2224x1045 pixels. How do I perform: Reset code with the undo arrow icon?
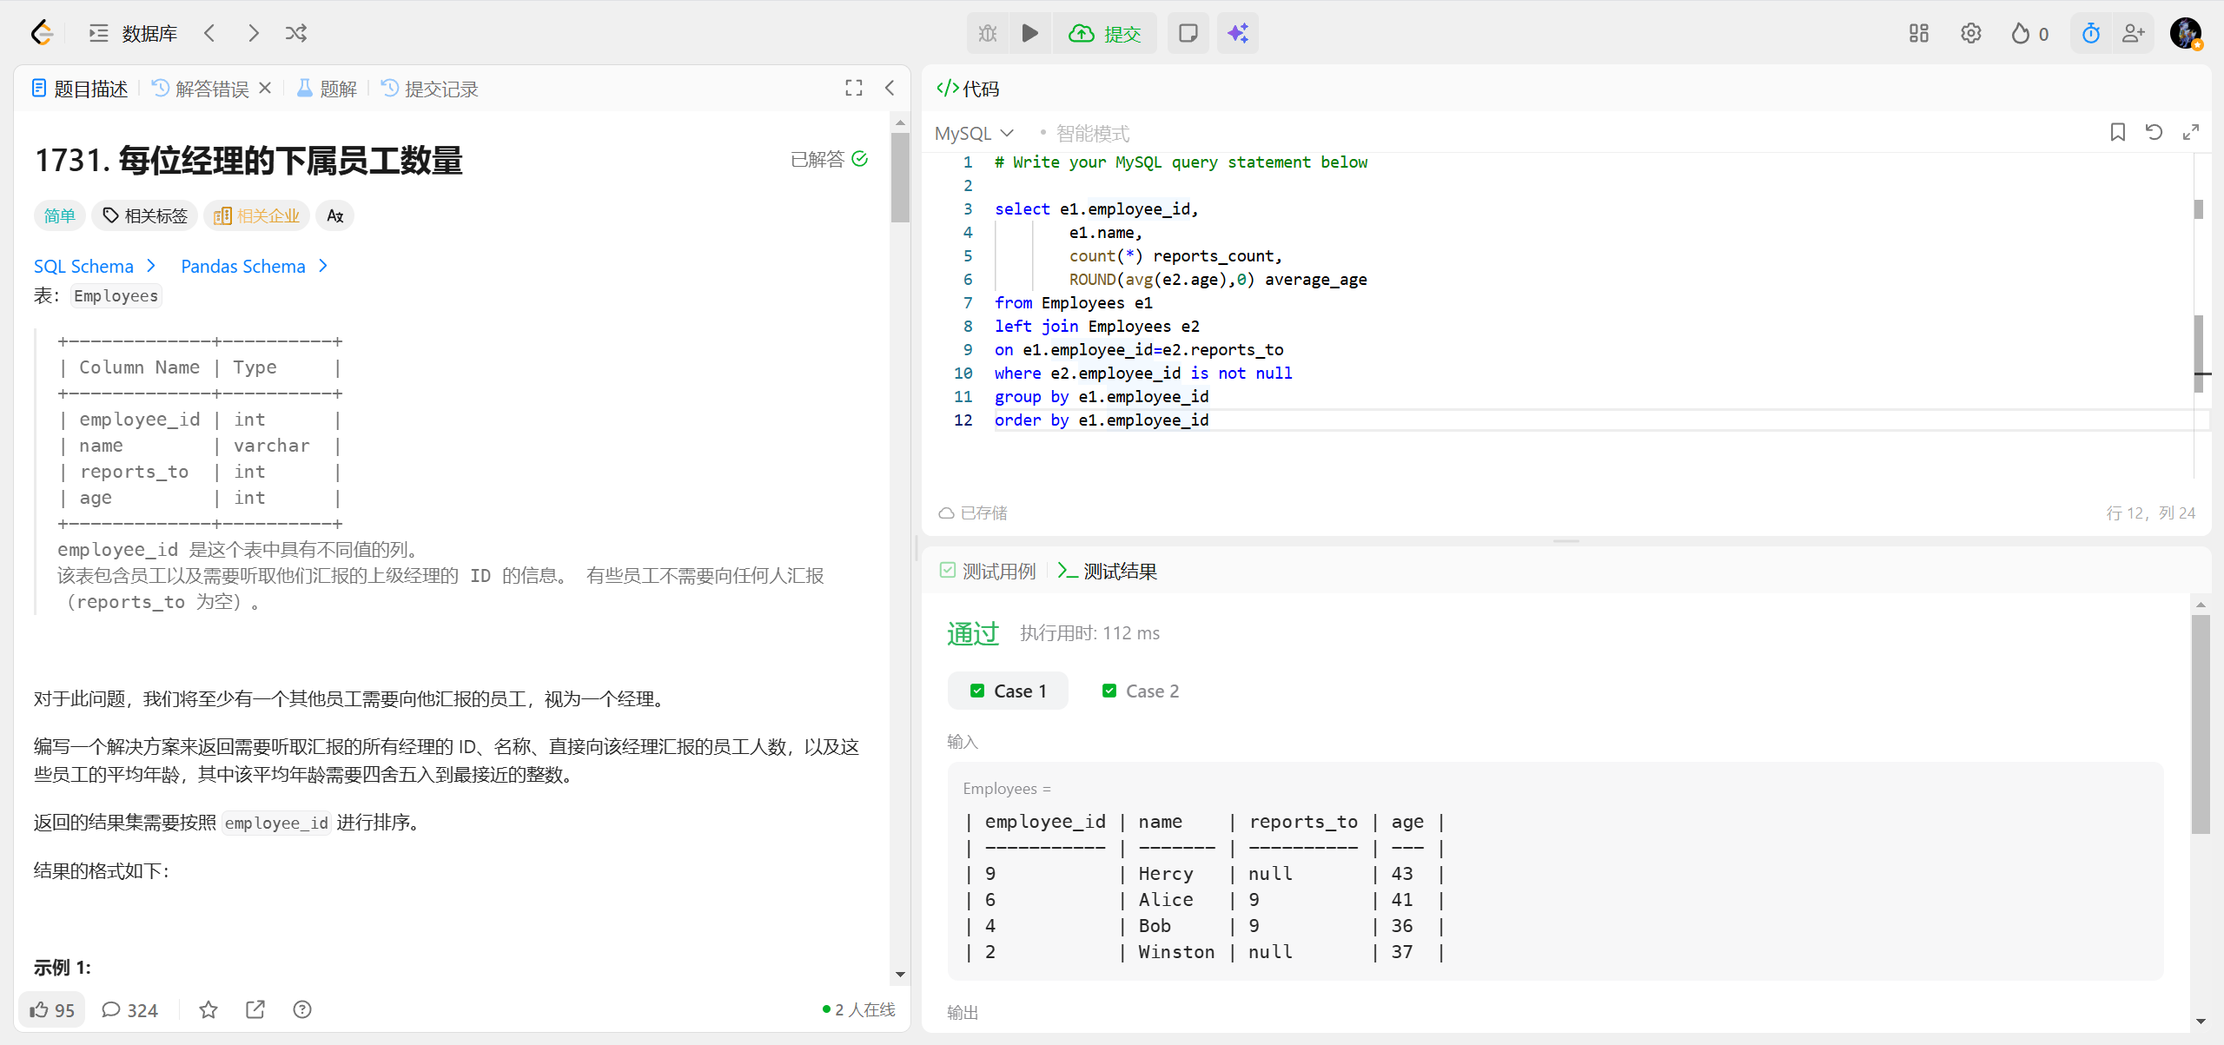tap(2154, 132)
